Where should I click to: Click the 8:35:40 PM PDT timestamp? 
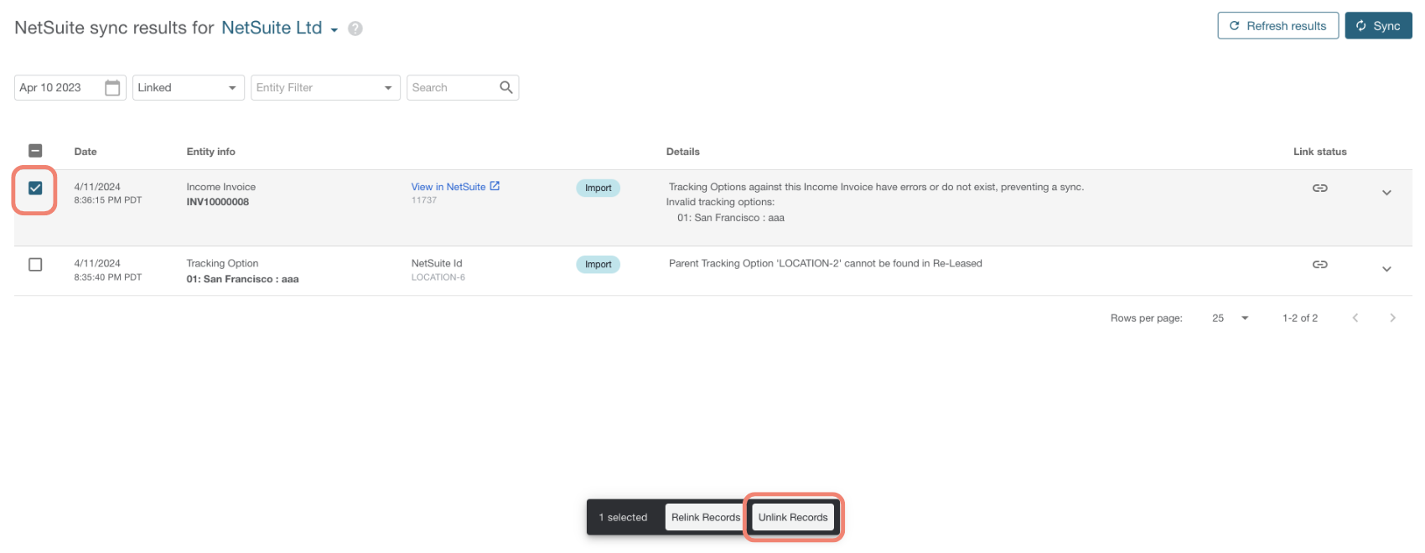click(x=108, y=277)
